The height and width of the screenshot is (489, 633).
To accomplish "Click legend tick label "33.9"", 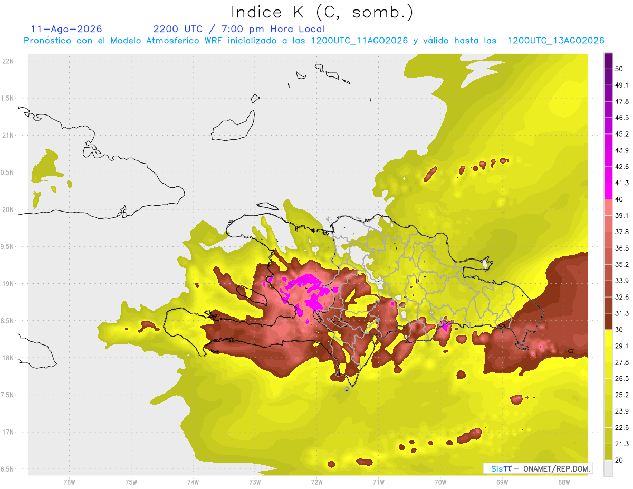I will (622, 281).
